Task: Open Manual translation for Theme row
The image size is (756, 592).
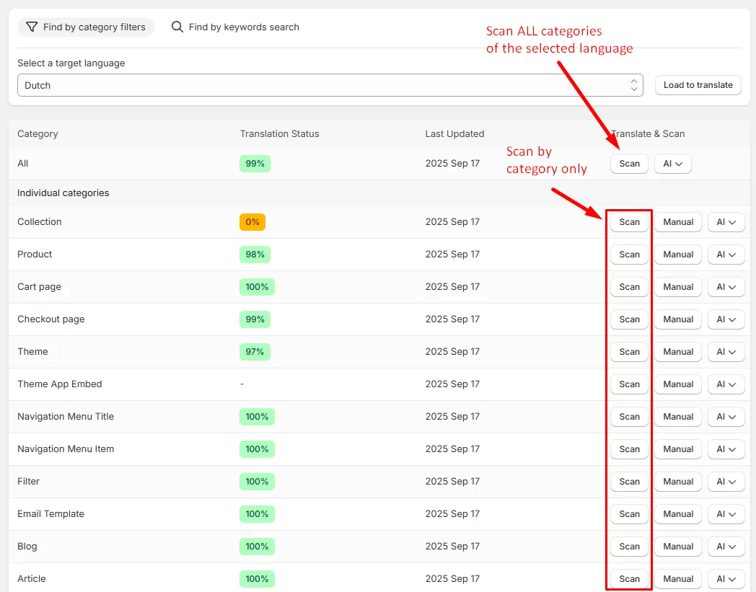Action: click(x=678, y=351)
